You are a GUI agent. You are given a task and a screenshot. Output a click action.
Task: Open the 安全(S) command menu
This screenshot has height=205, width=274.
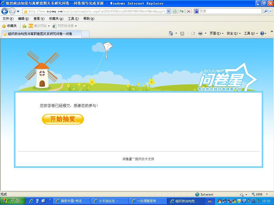[x=233, y=33]
